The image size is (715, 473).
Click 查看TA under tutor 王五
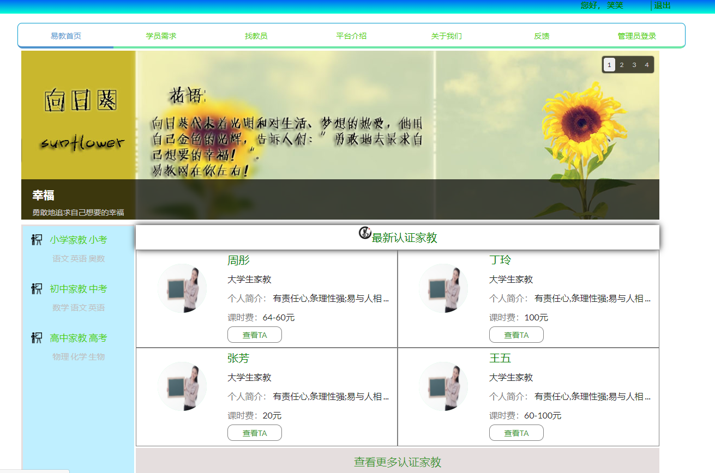[516, 432]
